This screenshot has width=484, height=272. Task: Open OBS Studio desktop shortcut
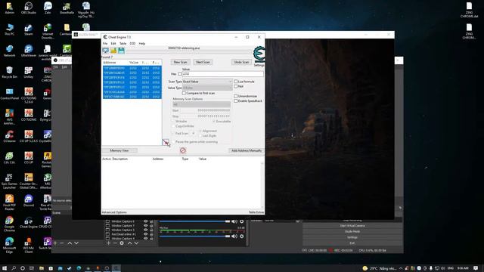29,8
